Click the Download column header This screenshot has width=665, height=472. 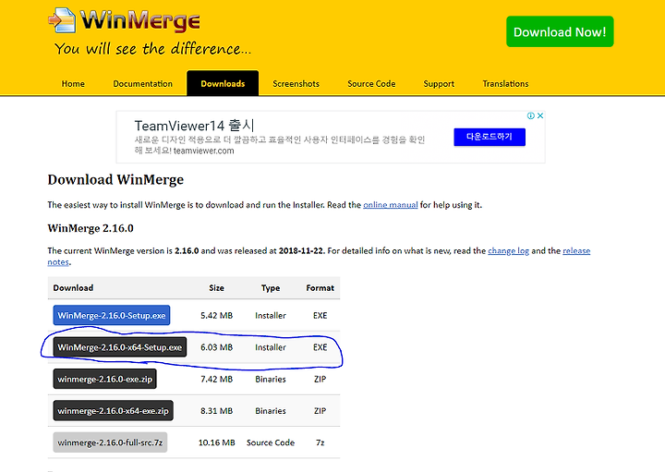click(x=73, y=288)
